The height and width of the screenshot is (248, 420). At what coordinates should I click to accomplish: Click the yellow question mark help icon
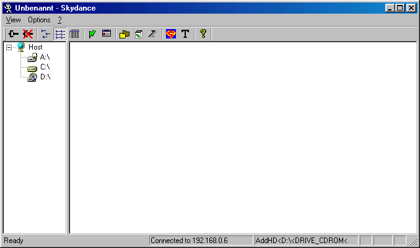coord(202,34)
